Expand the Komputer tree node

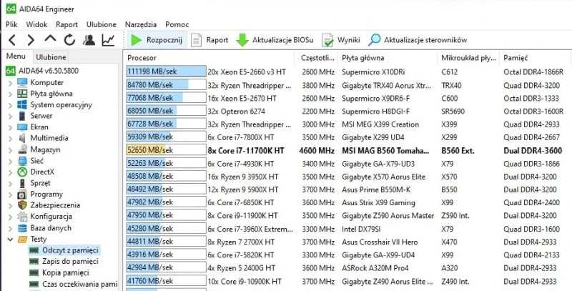[x=9, y=82]
